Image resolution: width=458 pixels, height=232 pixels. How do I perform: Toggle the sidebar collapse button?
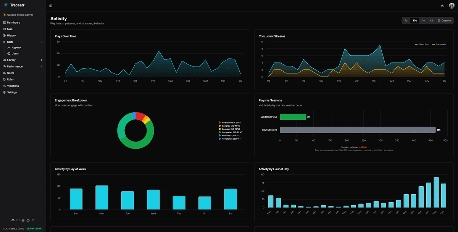coord(50,6)
